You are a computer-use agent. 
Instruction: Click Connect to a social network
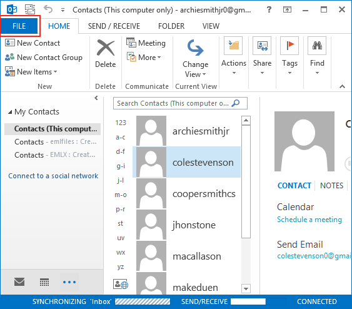tap(53, 176)
